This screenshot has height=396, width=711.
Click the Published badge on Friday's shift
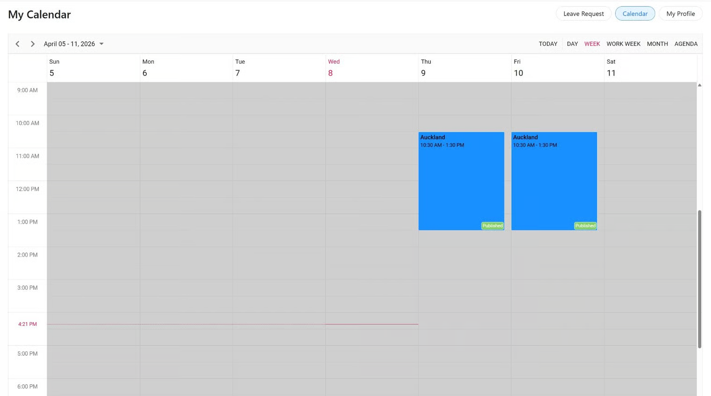[x=585, y=226]
